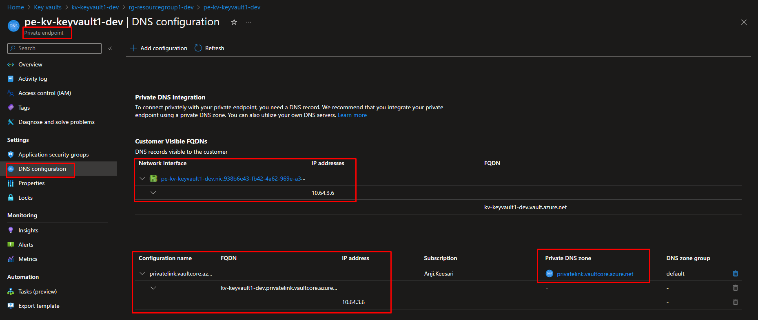
Task: Click the Locks padlock icon
Action: coord(11,198)
